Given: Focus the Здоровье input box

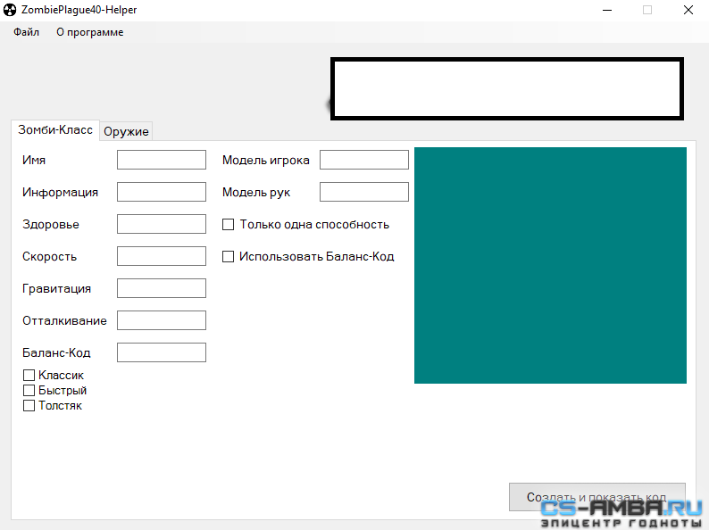Looking at the screenshot, I should point(161,224).
